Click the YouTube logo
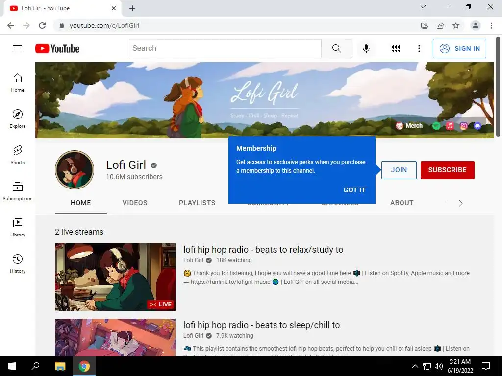The height and width of the screenshot is (376, 502). coord(57,48)
